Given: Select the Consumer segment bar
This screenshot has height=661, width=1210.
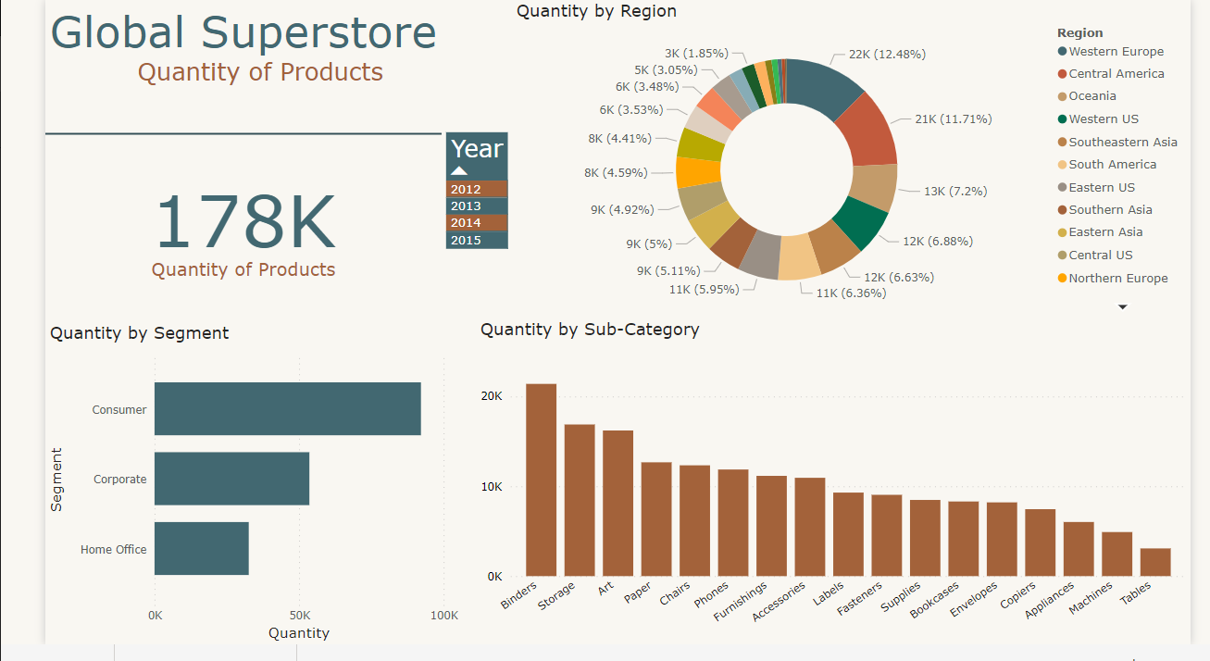Looking at the screenshot, I should point(288,408).
